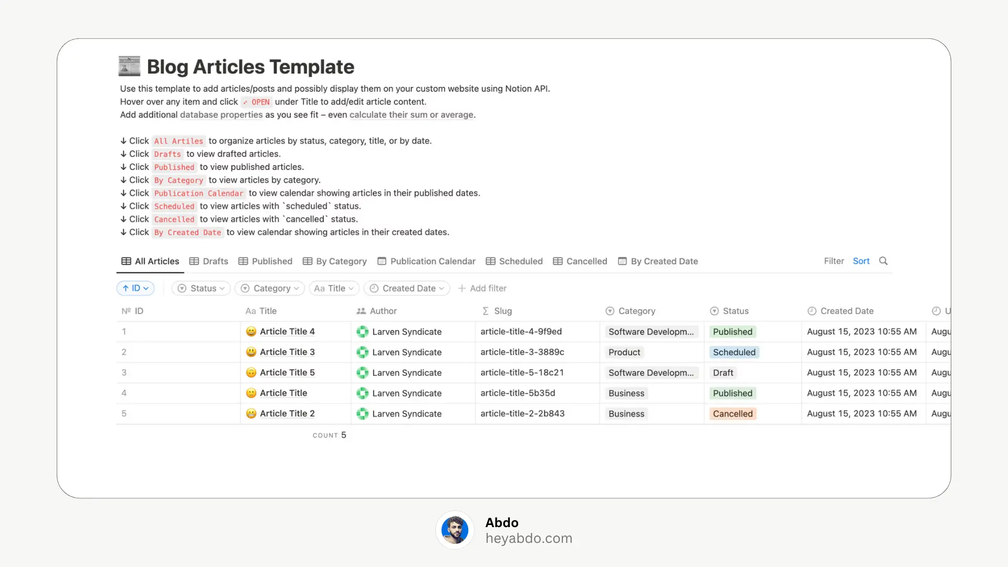This screenshot has width=1008, height=567.
Task: Click the Product category tag
Action: click(624, 352)
